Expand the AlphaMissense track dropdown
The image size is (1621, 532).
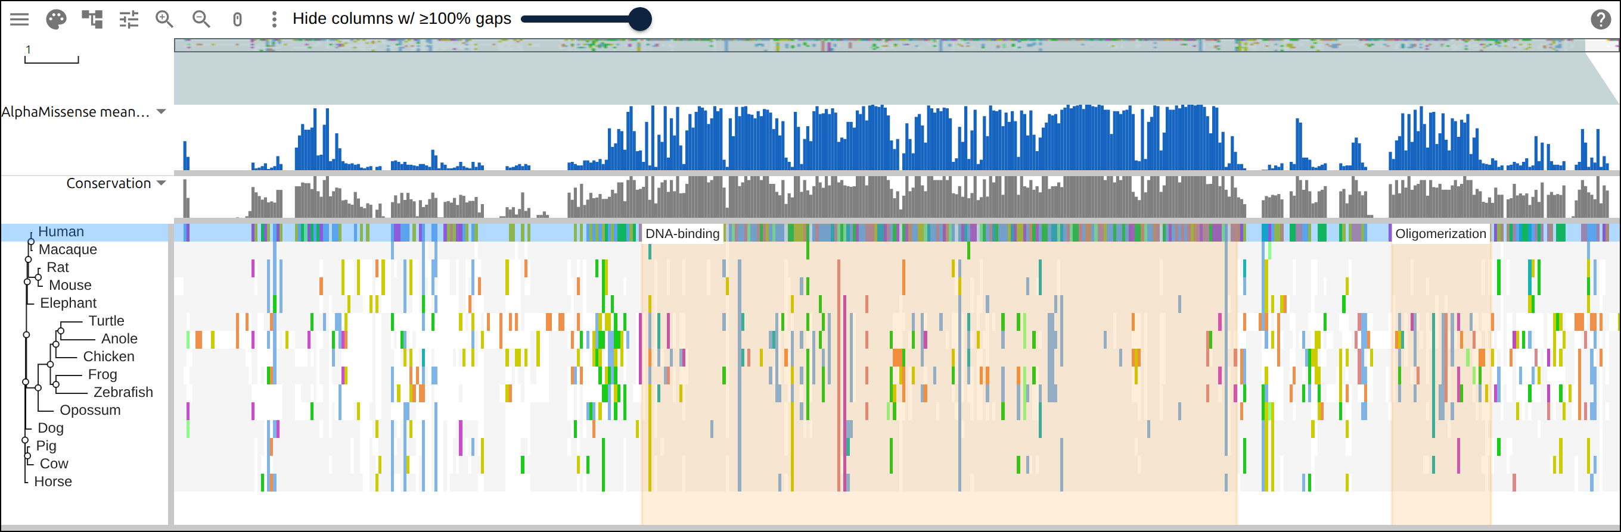pyautogui.click(x=161, y=112)
